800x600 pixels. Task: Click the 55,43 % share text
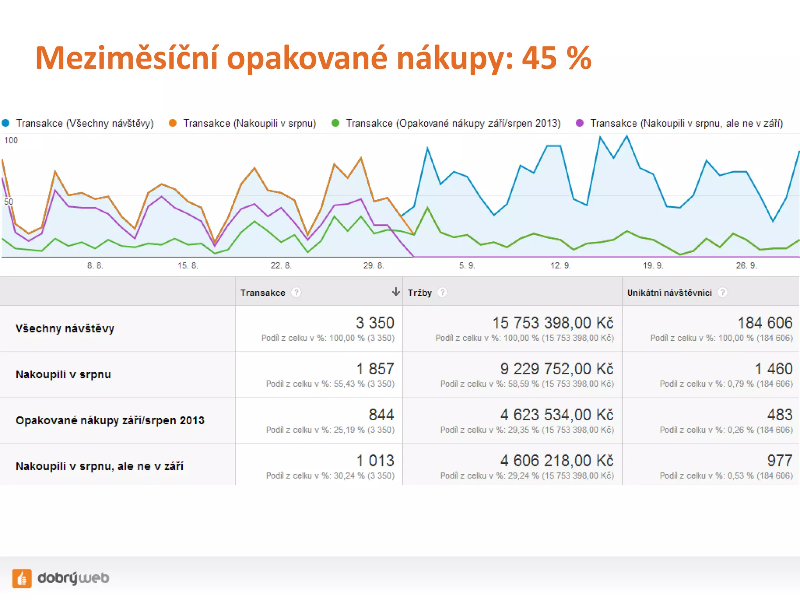click(330, 384)
